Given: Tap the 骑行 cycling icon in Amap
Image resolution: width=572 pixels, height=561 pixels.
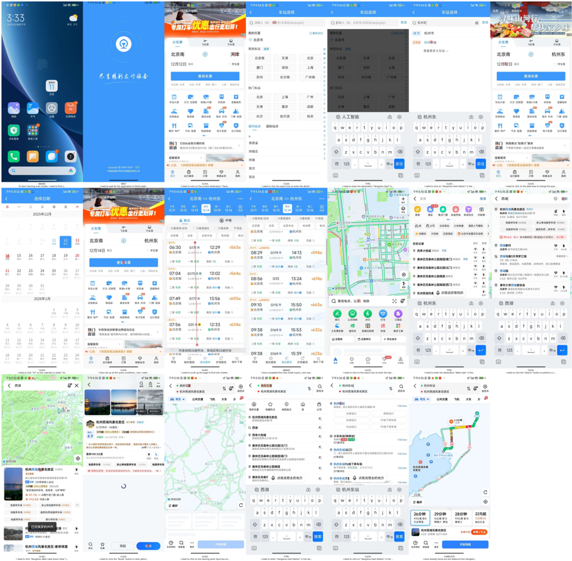Looking at the screenshot, I should click(337, 314).
